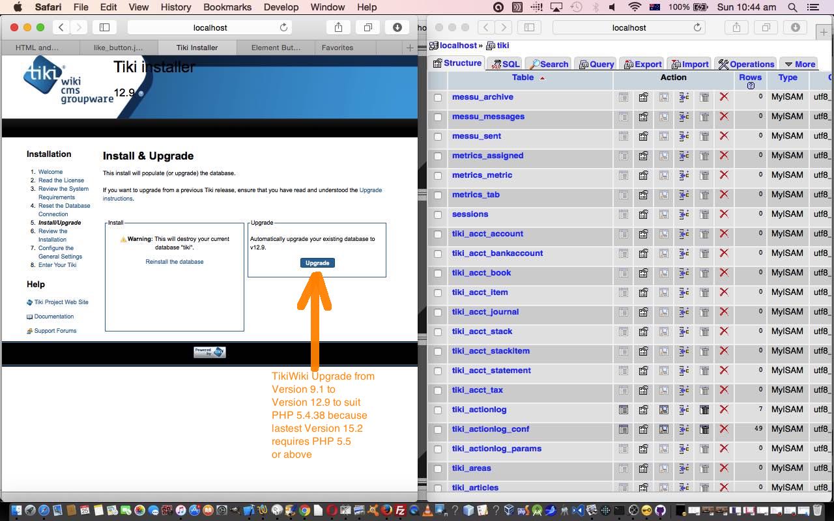The width and height of the screenshot is (834, 521).
Task: Select tiki_acct_bankaccount checkbox
Action: pos(438,254)
